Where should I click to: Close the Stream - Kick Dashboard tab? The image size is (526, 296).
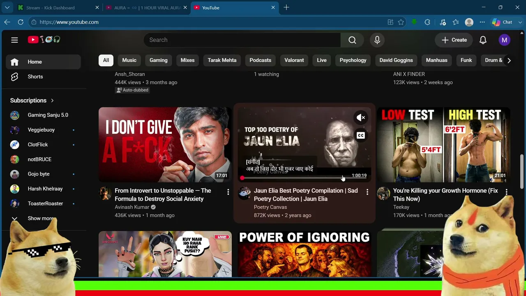(x=97, y=7)
